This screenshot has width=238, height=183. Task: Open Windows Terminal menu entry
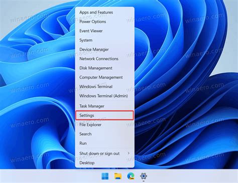click(x=104, y=87)
